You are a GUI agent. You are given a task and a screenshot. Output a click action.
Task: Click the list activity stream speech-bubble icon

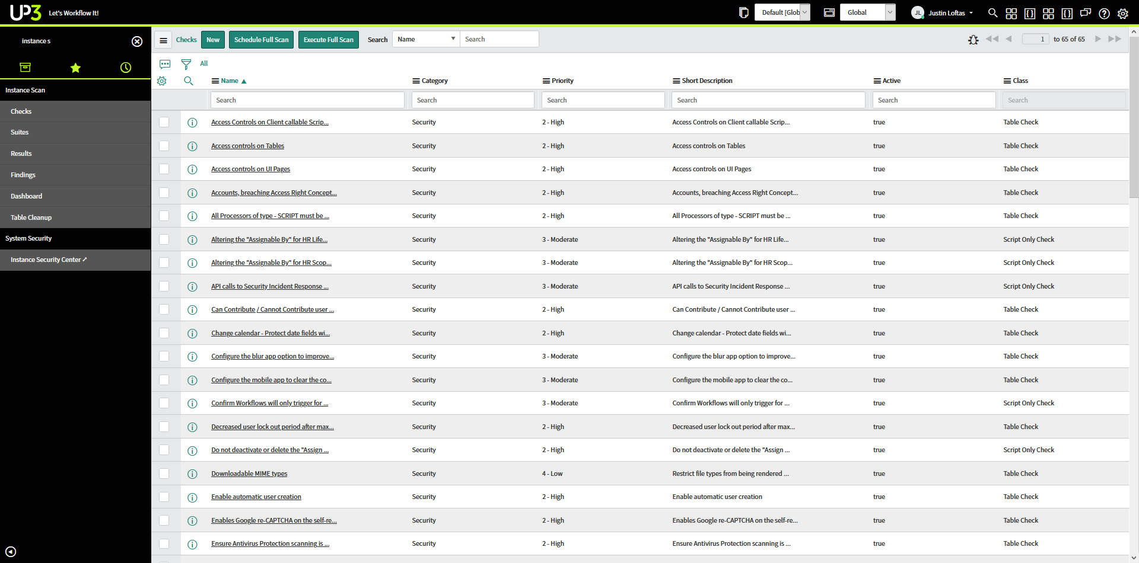click(164, 64)
